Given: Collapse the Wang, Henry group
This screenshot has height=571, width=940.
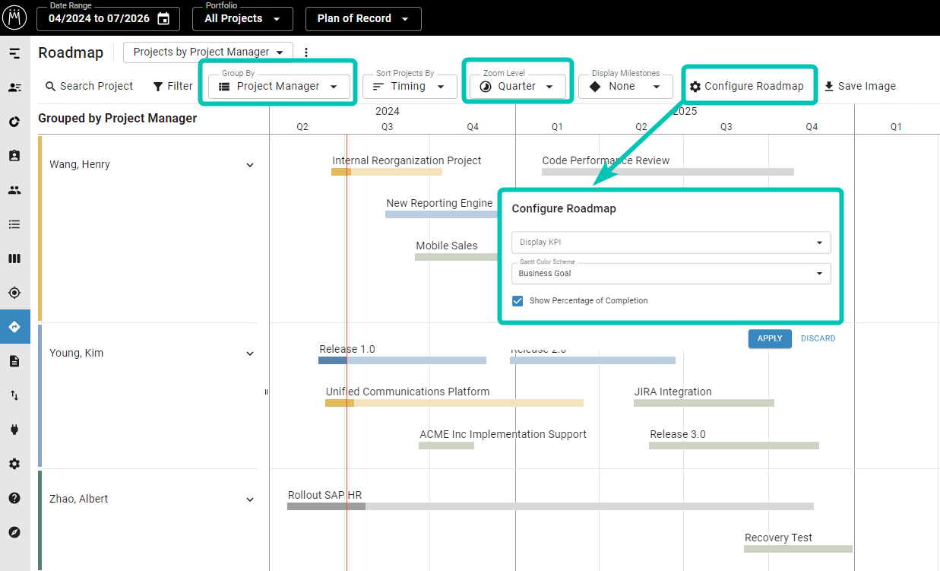Looking at the screenshot, I should [x=249, y=164].
